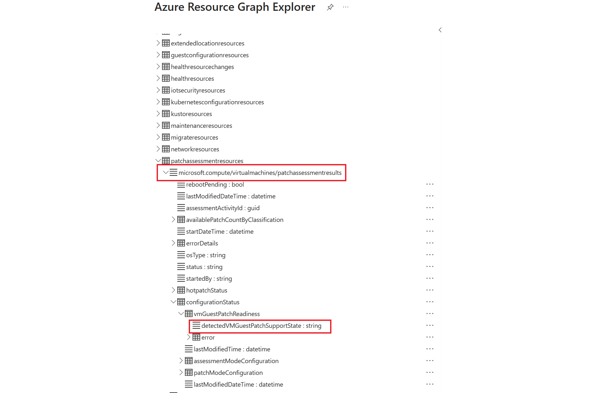Collapse the vmGuestPatchReadiness node
Screen dimensions: 591x393
[180, 314]
